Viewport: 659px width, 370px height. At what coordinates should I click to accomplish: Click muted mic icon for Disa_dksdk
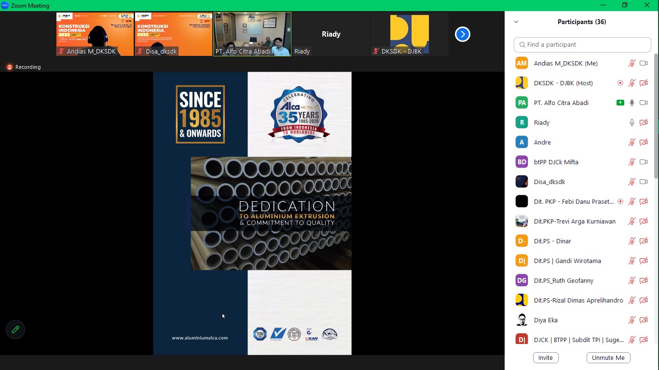632,182
